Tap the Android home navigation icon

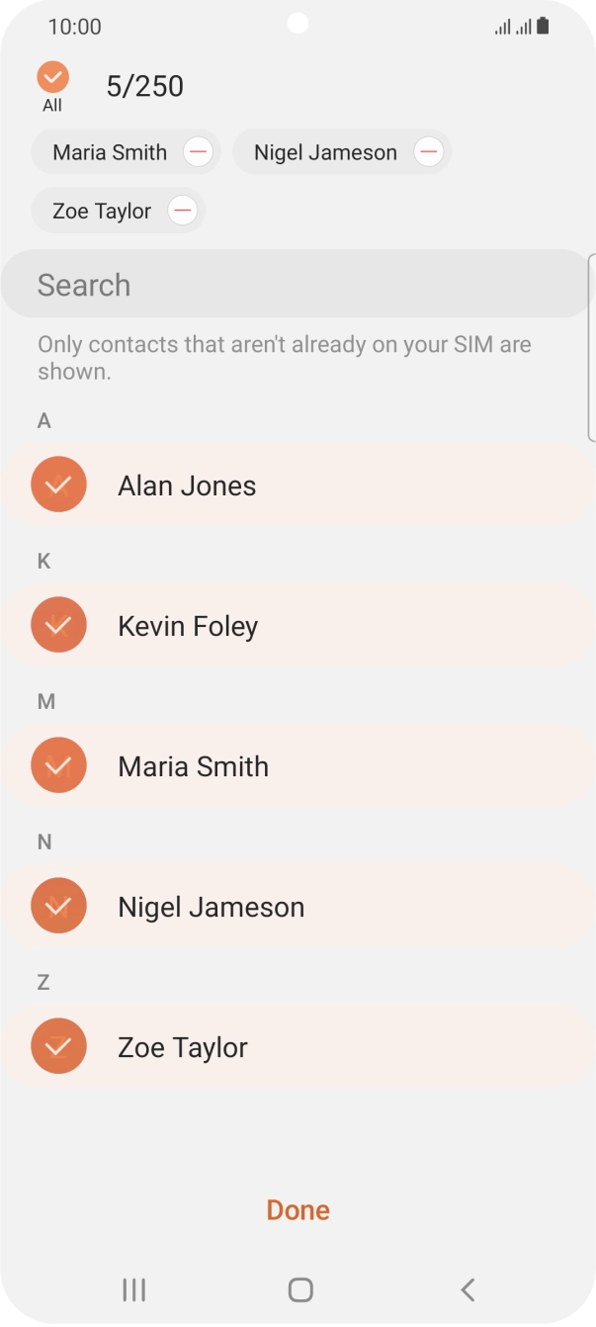click(299, 1288)
